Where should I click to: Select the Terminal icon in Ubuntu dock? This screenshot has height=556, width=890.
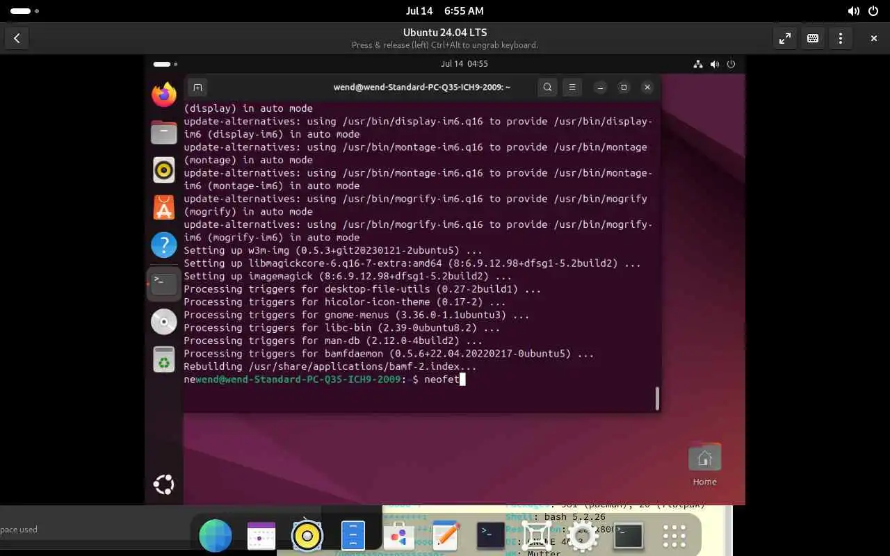(164, 283)
